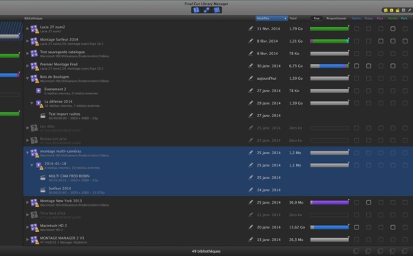Viewport: 413px width, 256px height.
Task: Click the Bibliothèque column header
Action: point(33,19)
